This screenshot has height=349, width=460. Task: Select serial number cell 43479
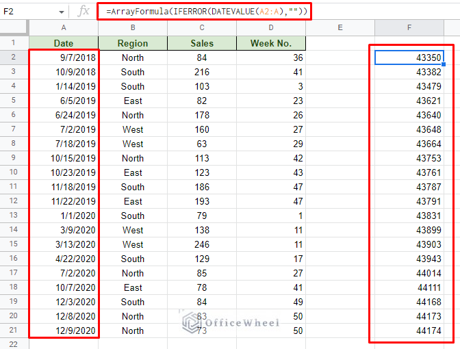click(x=409, y=86)
